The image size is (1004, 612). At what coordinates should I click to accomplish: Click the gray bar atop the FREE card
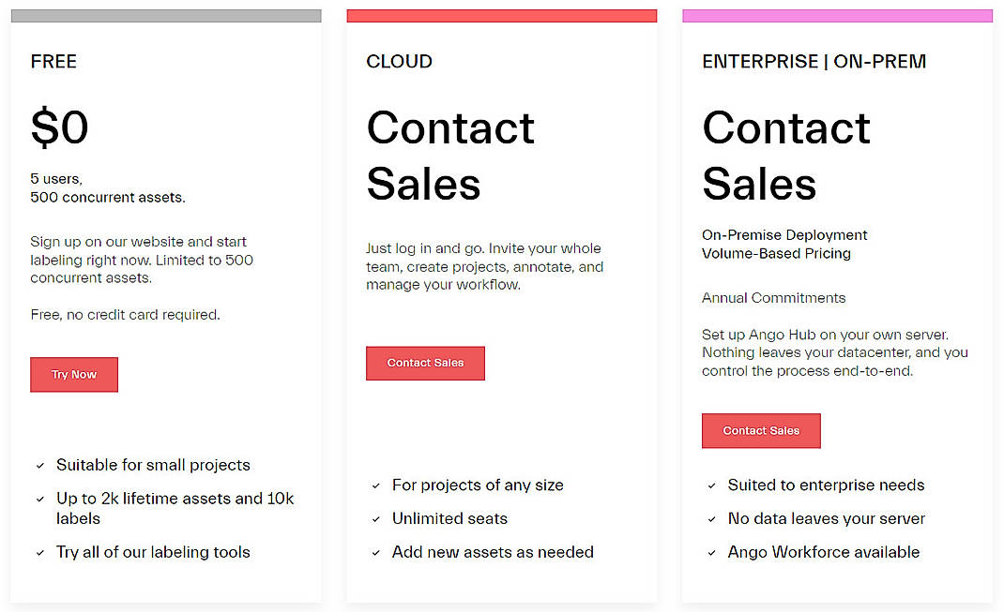tap(166, 14)
